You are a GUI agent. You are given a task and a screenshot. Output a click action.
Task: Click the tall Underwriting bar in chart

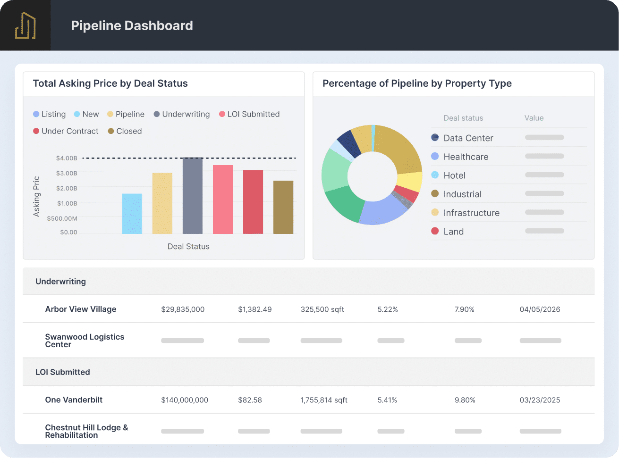coord(193,196)
